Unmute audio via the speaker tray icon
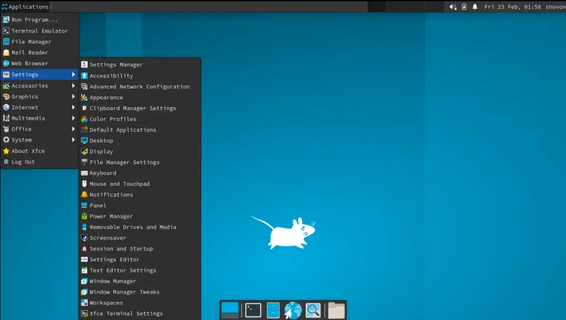This screenshot has height=320, width=566. 453,7
